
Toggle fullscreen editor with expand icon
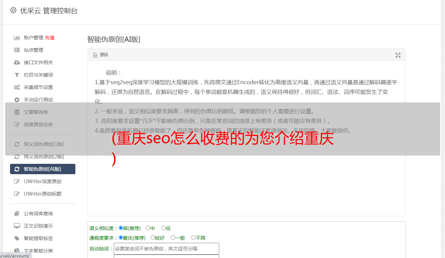click(398, 55)
